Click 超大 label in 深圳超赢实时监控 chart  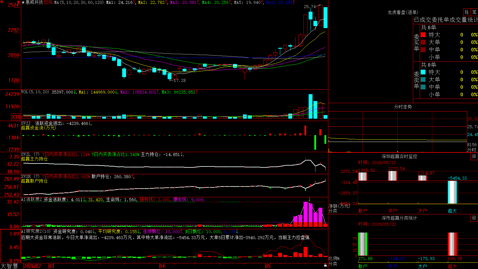click(x=452, y=211)
